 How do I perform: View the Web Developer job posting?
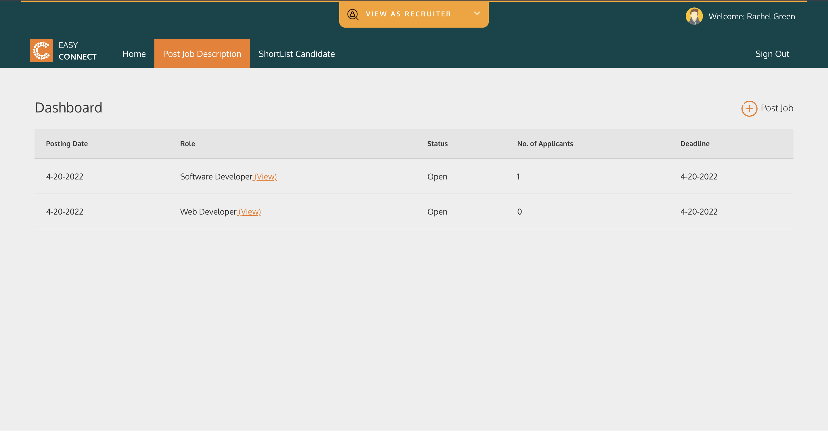pyautogui.click(x=249, y=212)
